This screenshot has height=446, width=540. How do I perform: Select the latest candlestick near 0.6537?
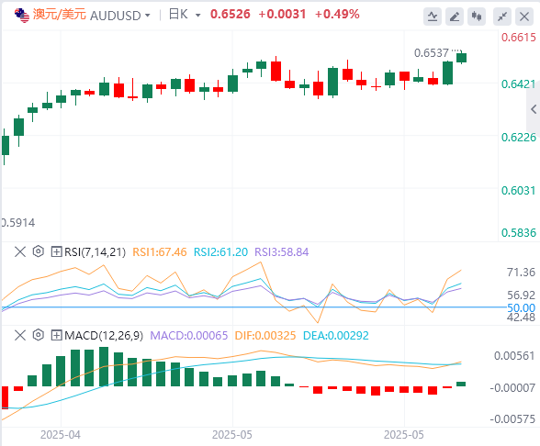click(x=461, y=58)
